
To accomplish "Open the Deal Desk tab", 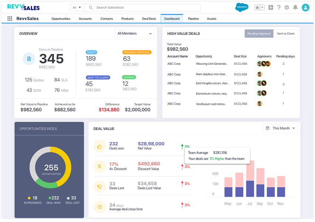I will tap(149, 19).
